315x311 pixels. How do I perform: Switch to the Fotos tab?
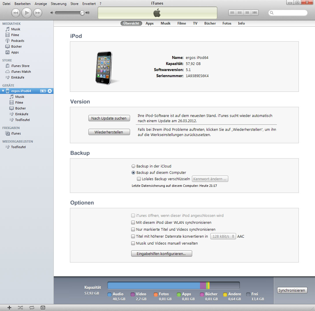click(227, 23)
